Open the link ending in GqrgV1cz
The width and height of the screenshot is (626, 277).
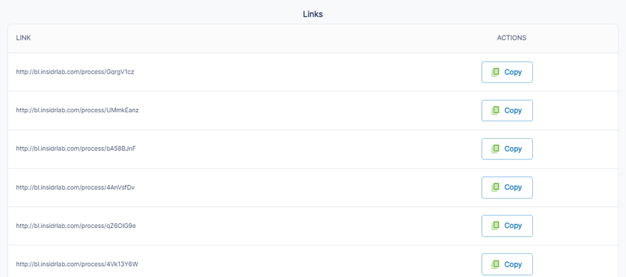[x=75, y=72]
